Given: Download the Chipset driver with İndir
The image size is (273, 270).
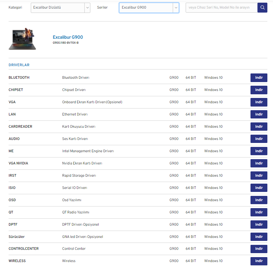Looking at the screenshot, I should click(x=259, y=90).
